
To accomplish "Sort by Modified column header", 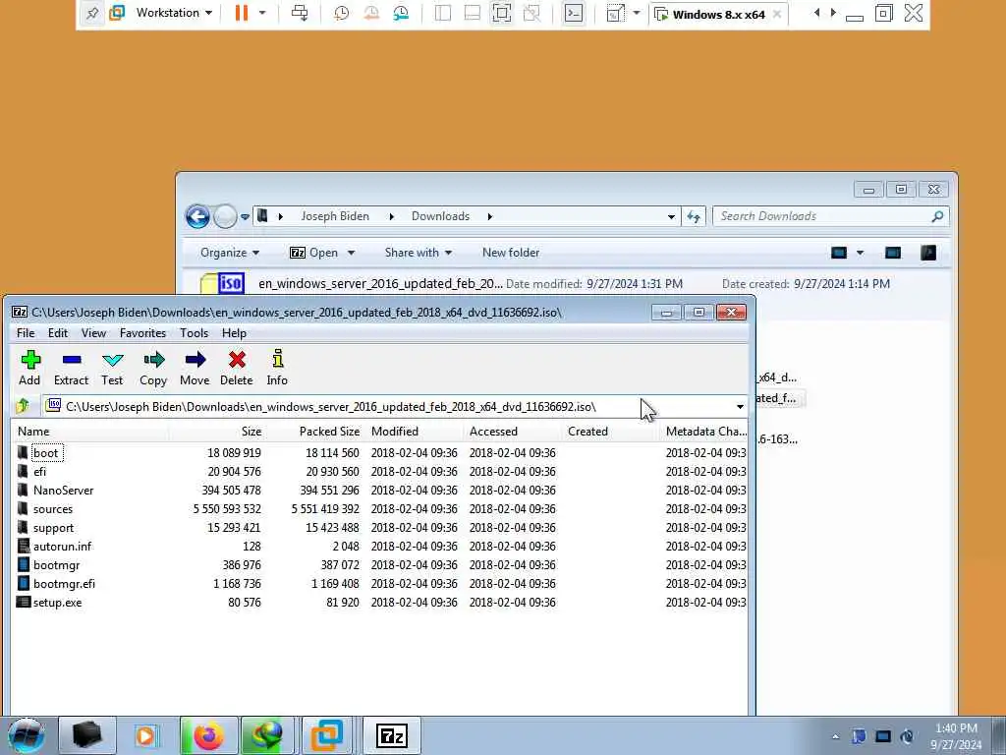I will click(415, 432).
